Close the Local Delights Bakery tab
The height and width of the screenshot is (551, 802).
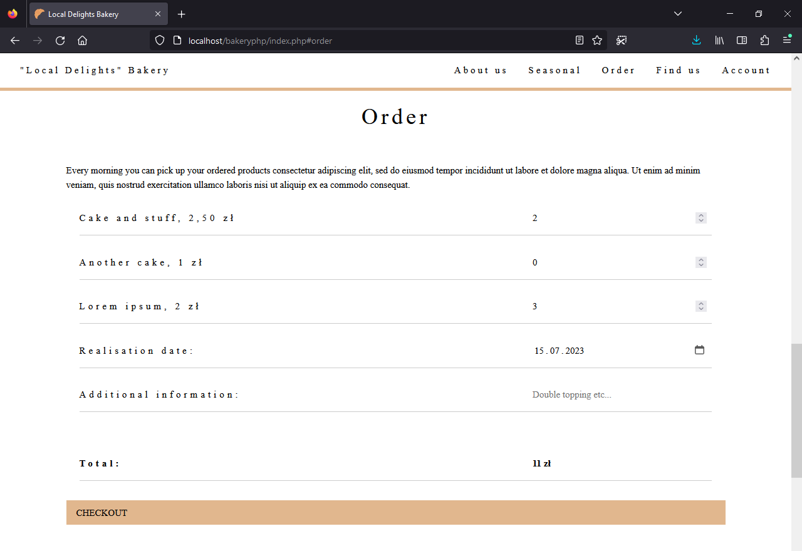tap(158, 14)
